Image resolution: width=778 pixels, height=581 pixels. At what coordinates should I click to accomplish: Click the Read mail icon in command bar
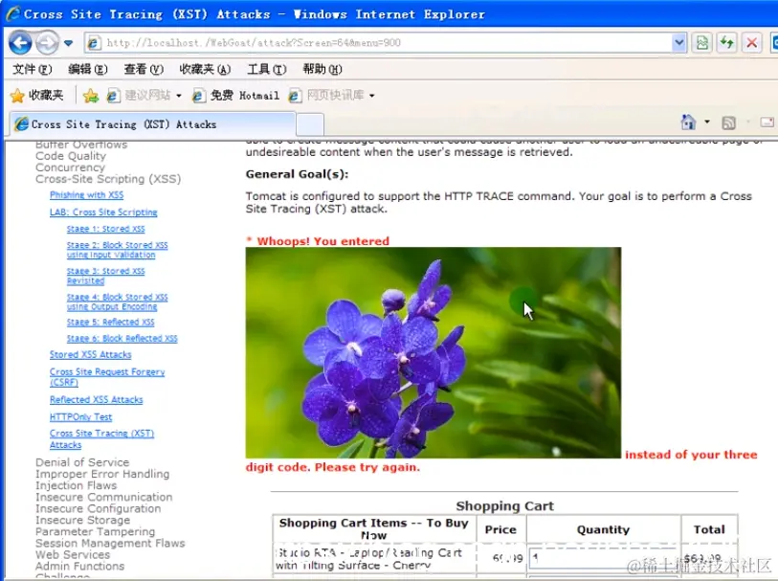coord(767,123)
